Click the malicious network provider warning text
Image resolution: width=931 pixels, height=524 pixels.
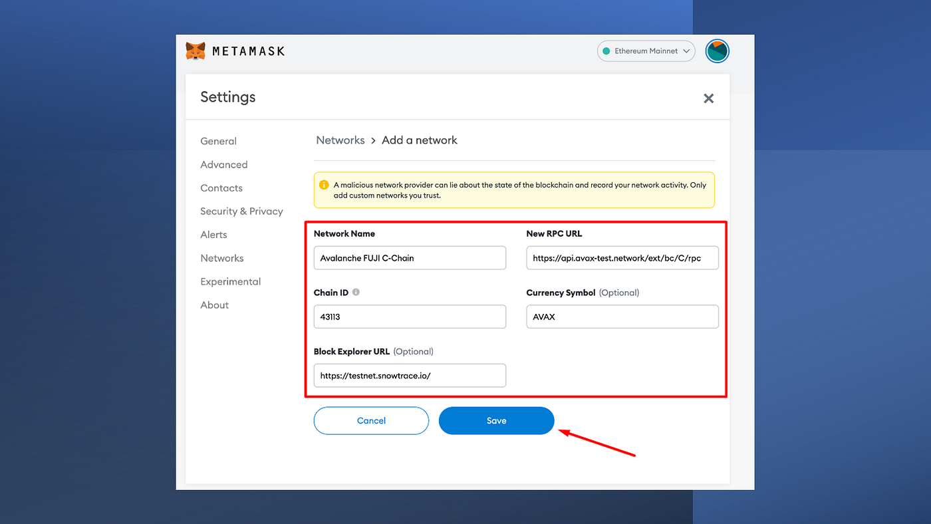(520, 190)
